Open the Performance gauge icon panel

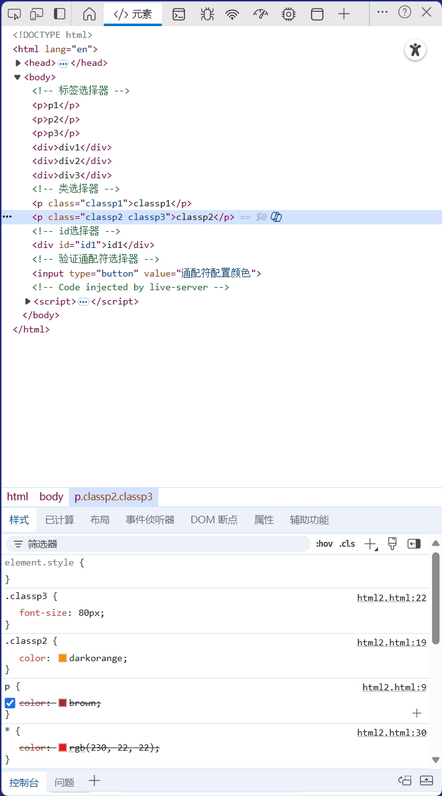click(x=261, y=14)
